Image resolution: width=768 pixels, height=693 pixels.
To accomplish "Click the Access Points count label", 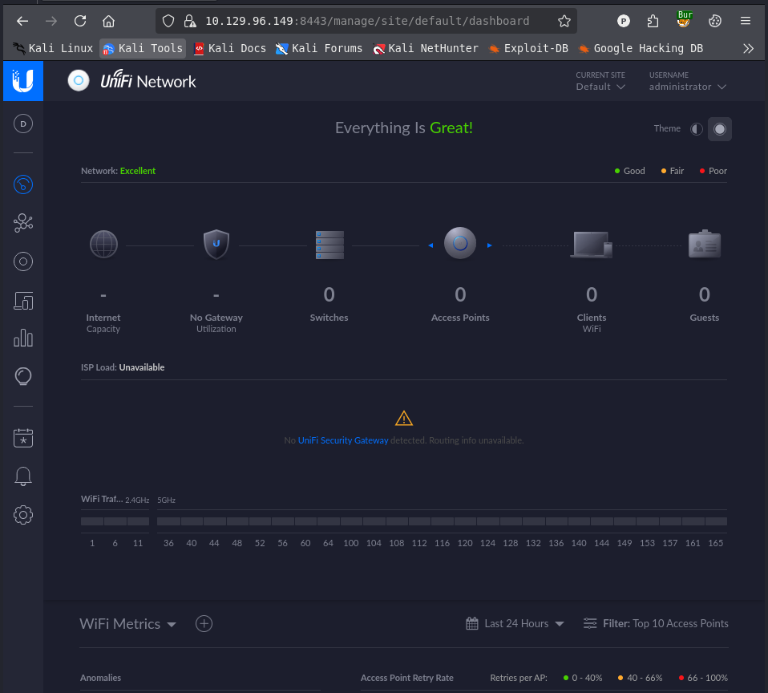I will (x=460, y=317).
